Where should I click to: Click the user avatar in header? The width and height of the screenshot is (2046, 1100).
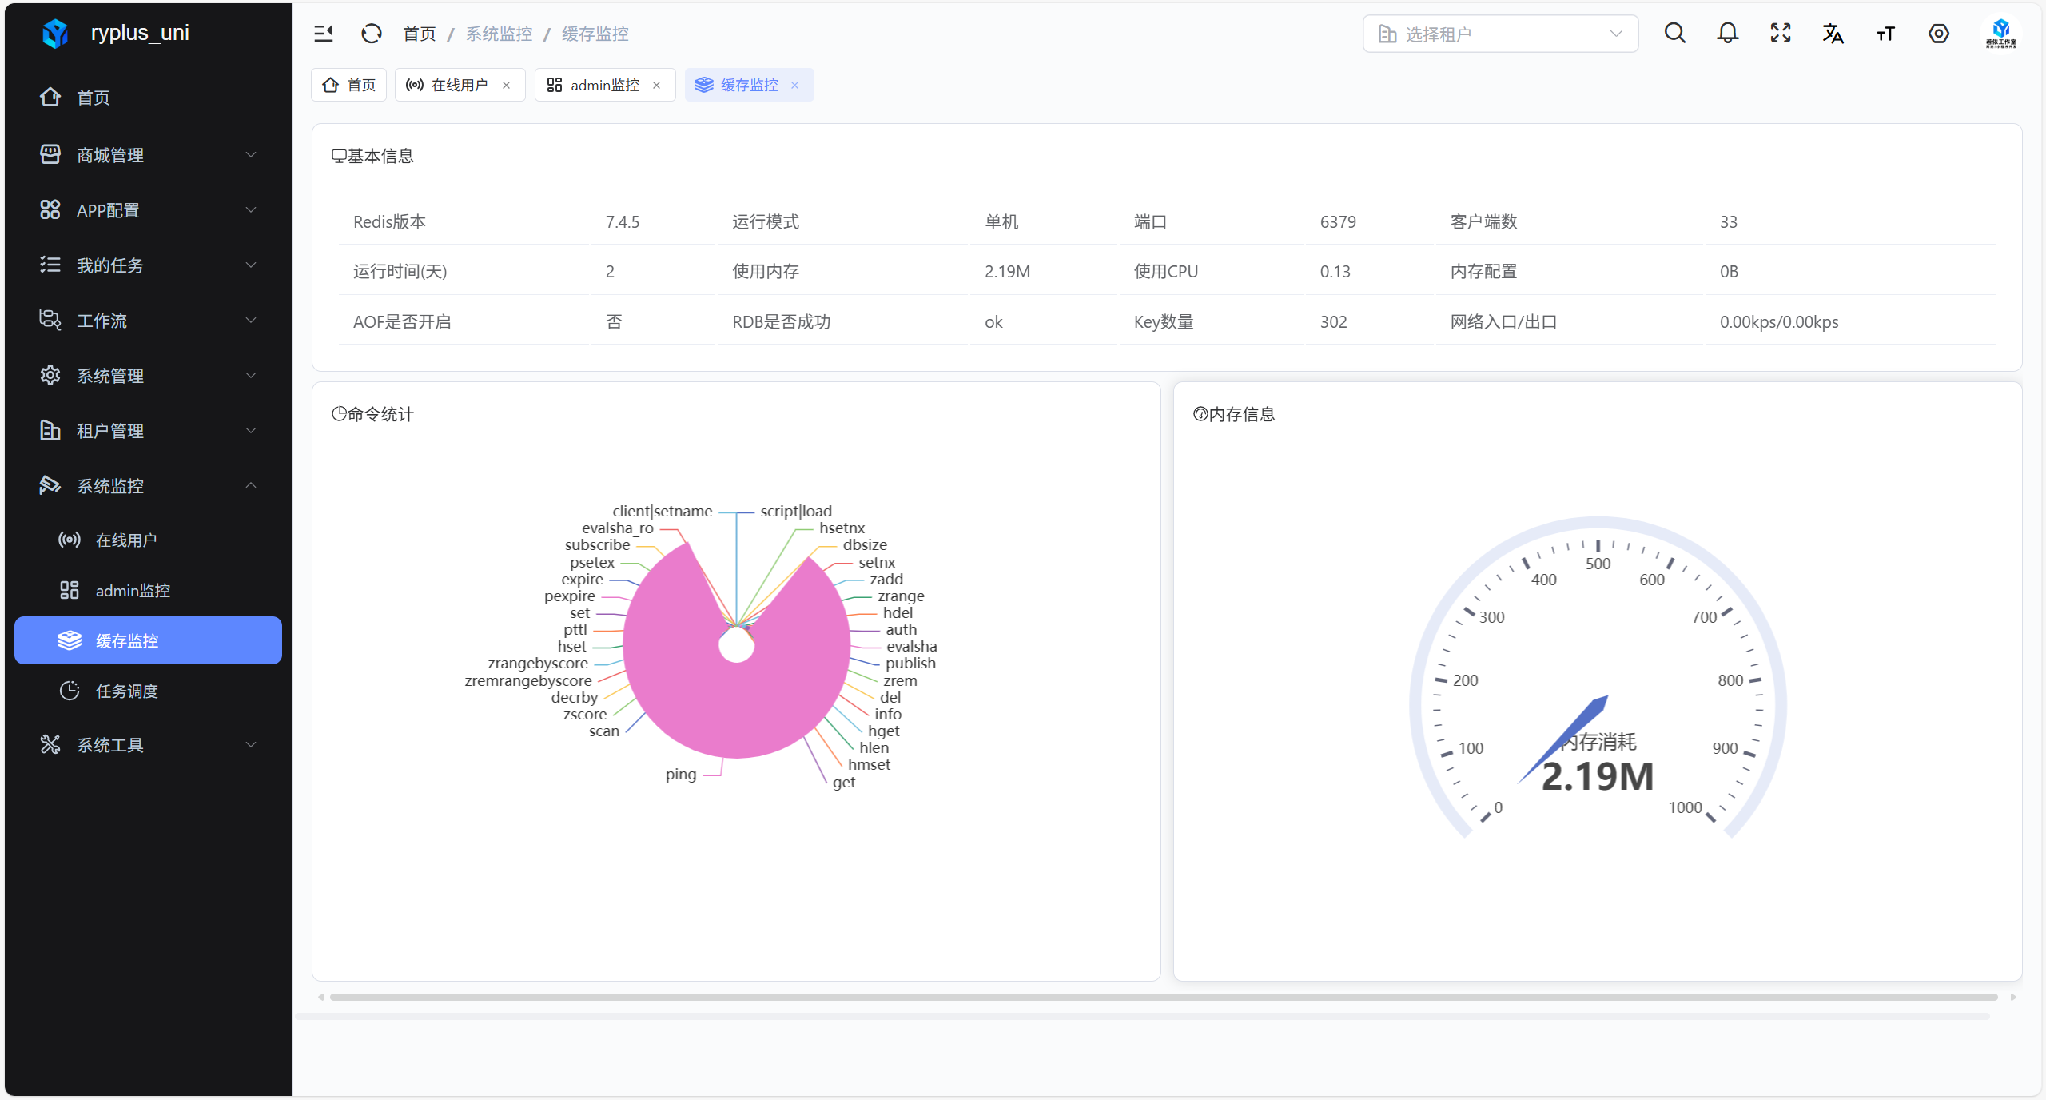point(2000,34)
